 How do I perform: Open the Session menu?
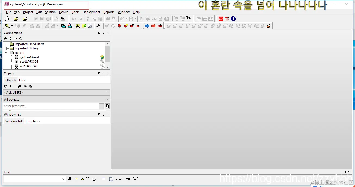point(50,12)
